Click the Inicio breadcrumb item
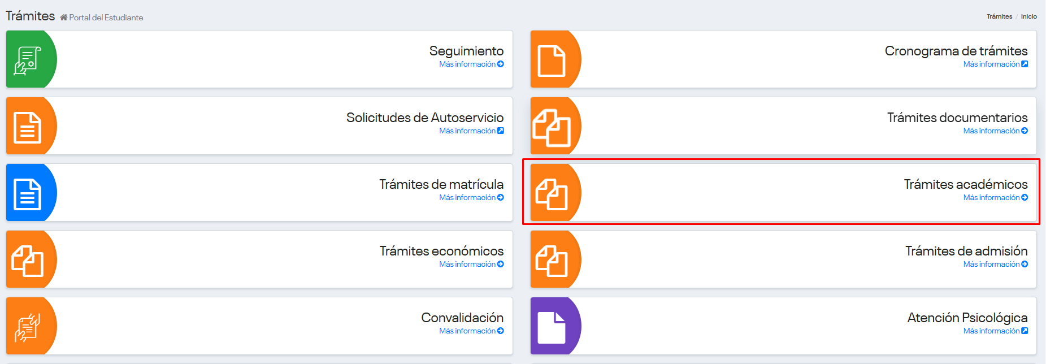The image size is (1046, 364). 1028,16
